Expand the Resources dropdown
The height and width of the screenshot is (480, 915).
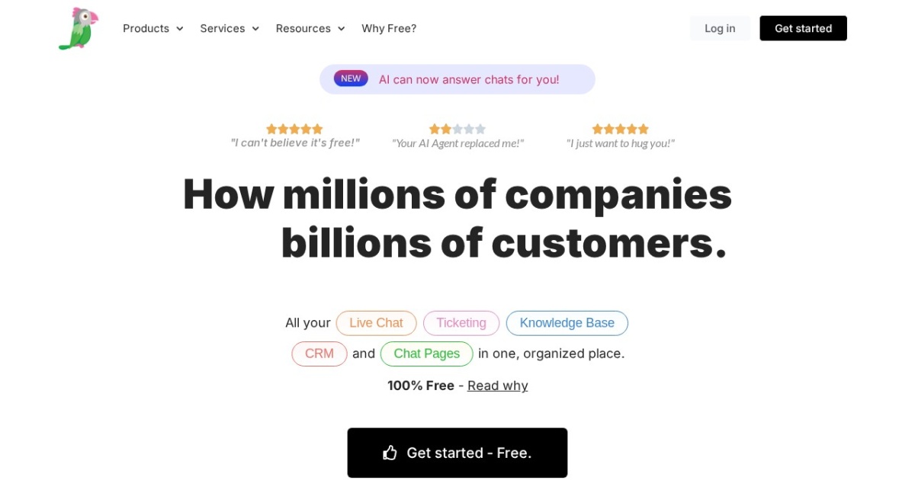(x=310, y=28)
